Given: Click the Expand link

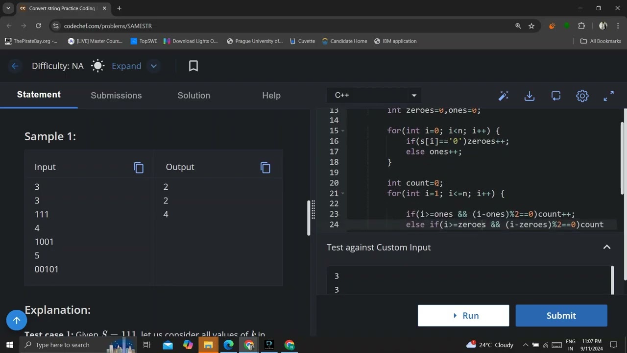Looking at the screenshot, I should [x=126, y=66].
